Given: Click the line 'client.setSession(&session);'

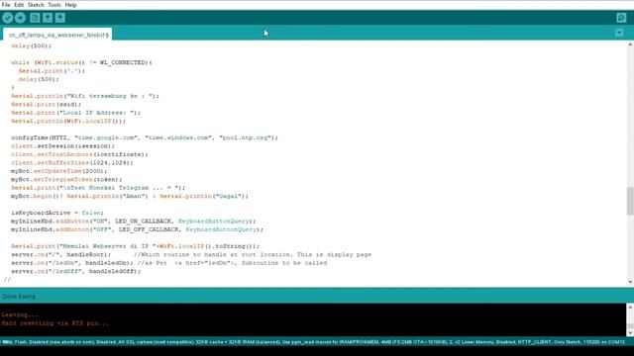Looking at the screenshot, I should tap(62, 146).
